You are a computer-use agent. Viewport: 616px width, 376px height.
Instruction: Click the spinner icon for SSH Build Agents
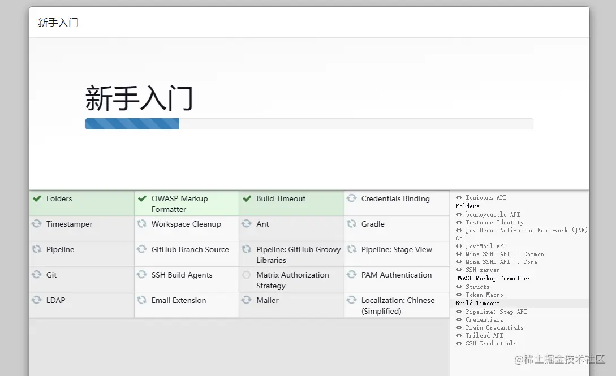[142, 274]
